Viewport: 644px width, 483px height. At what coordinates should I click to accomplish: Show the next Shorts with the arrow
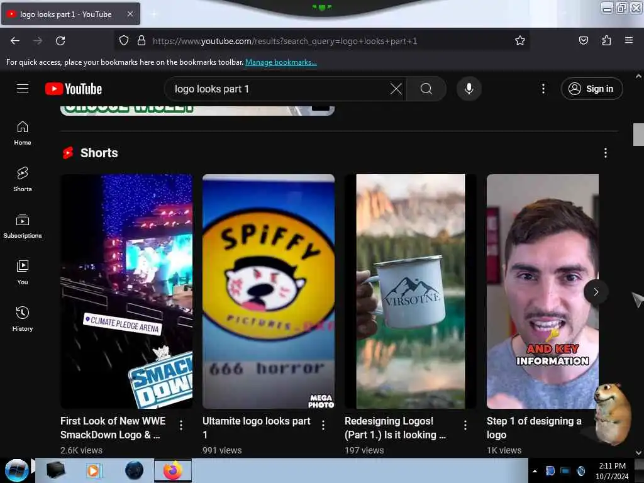click(x=596, y=292)
